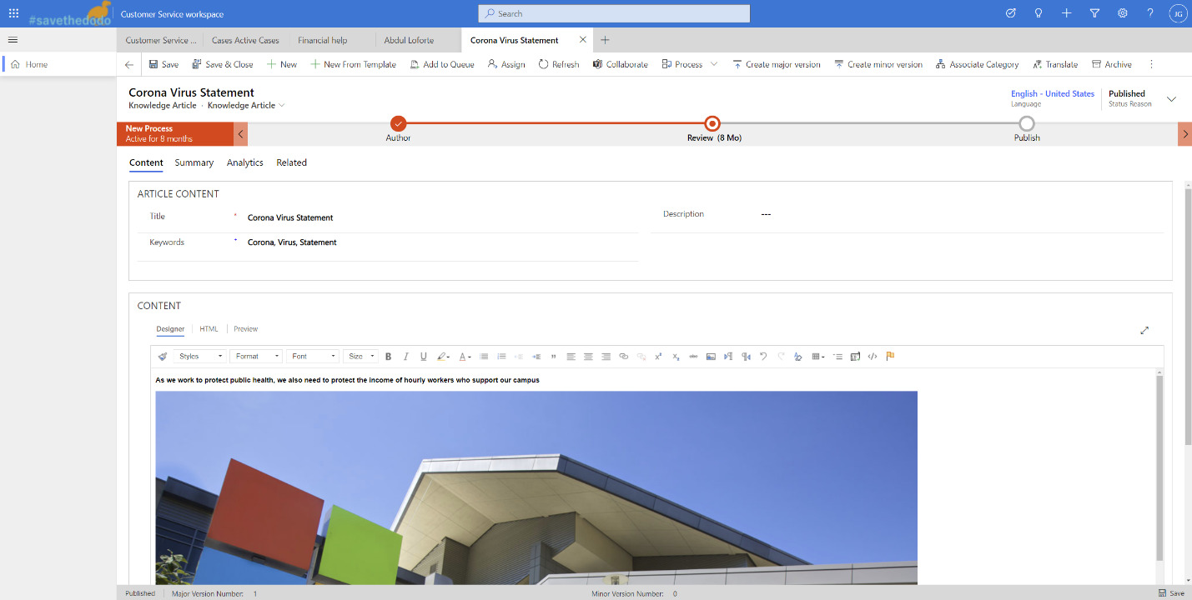Click the lightbulb assistant icon
1192x600 pixels.
[1039, 13]
